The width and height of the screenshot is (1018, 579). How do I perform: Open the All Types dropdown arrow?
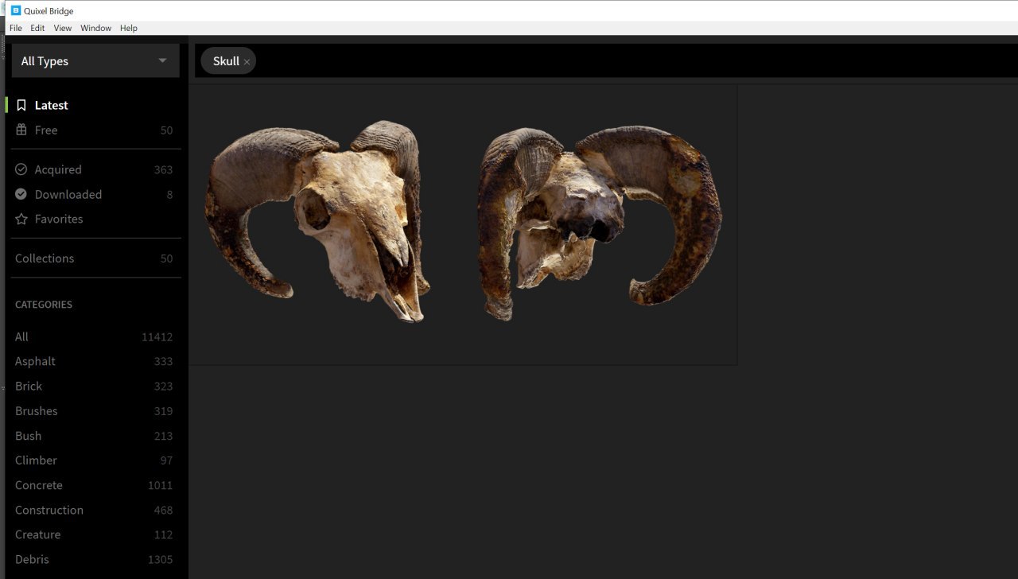pyautogui.click(x=162, y=61)
